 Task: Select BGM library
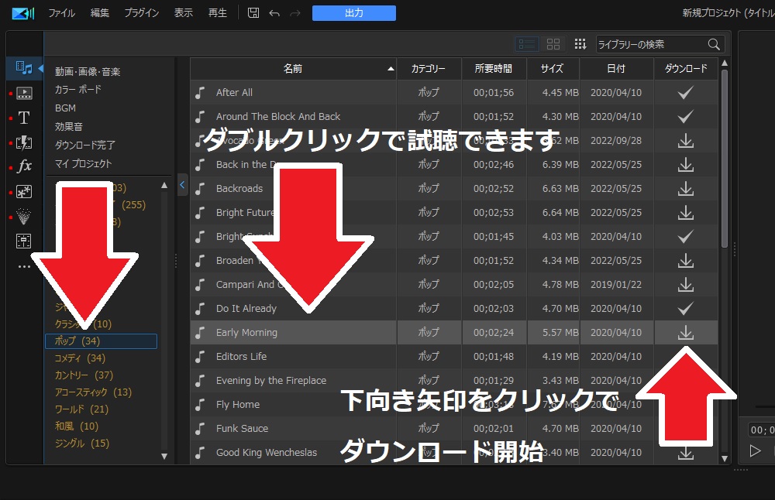pos(65,108)
